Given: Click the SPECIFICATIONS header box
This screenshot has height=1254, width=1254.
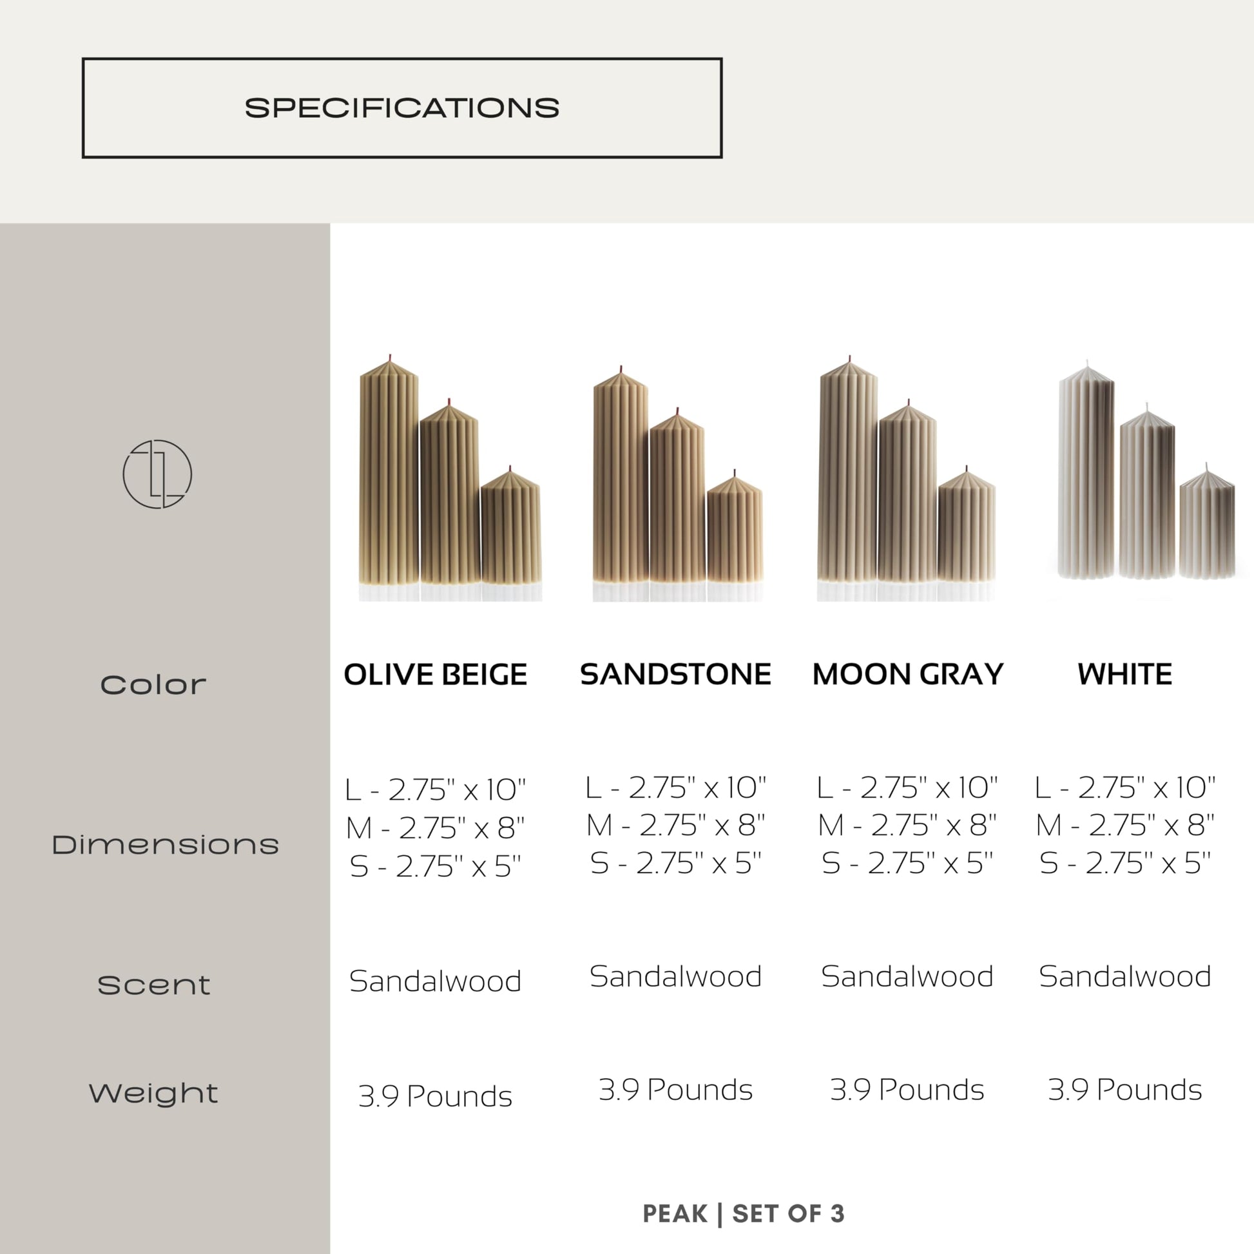Looking at the screenshot, I should coord(401,108).
